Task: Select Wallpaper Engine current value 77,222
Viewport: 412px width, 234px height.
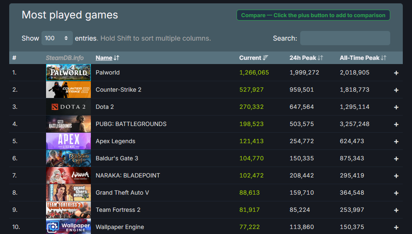Action: (250, 227)
